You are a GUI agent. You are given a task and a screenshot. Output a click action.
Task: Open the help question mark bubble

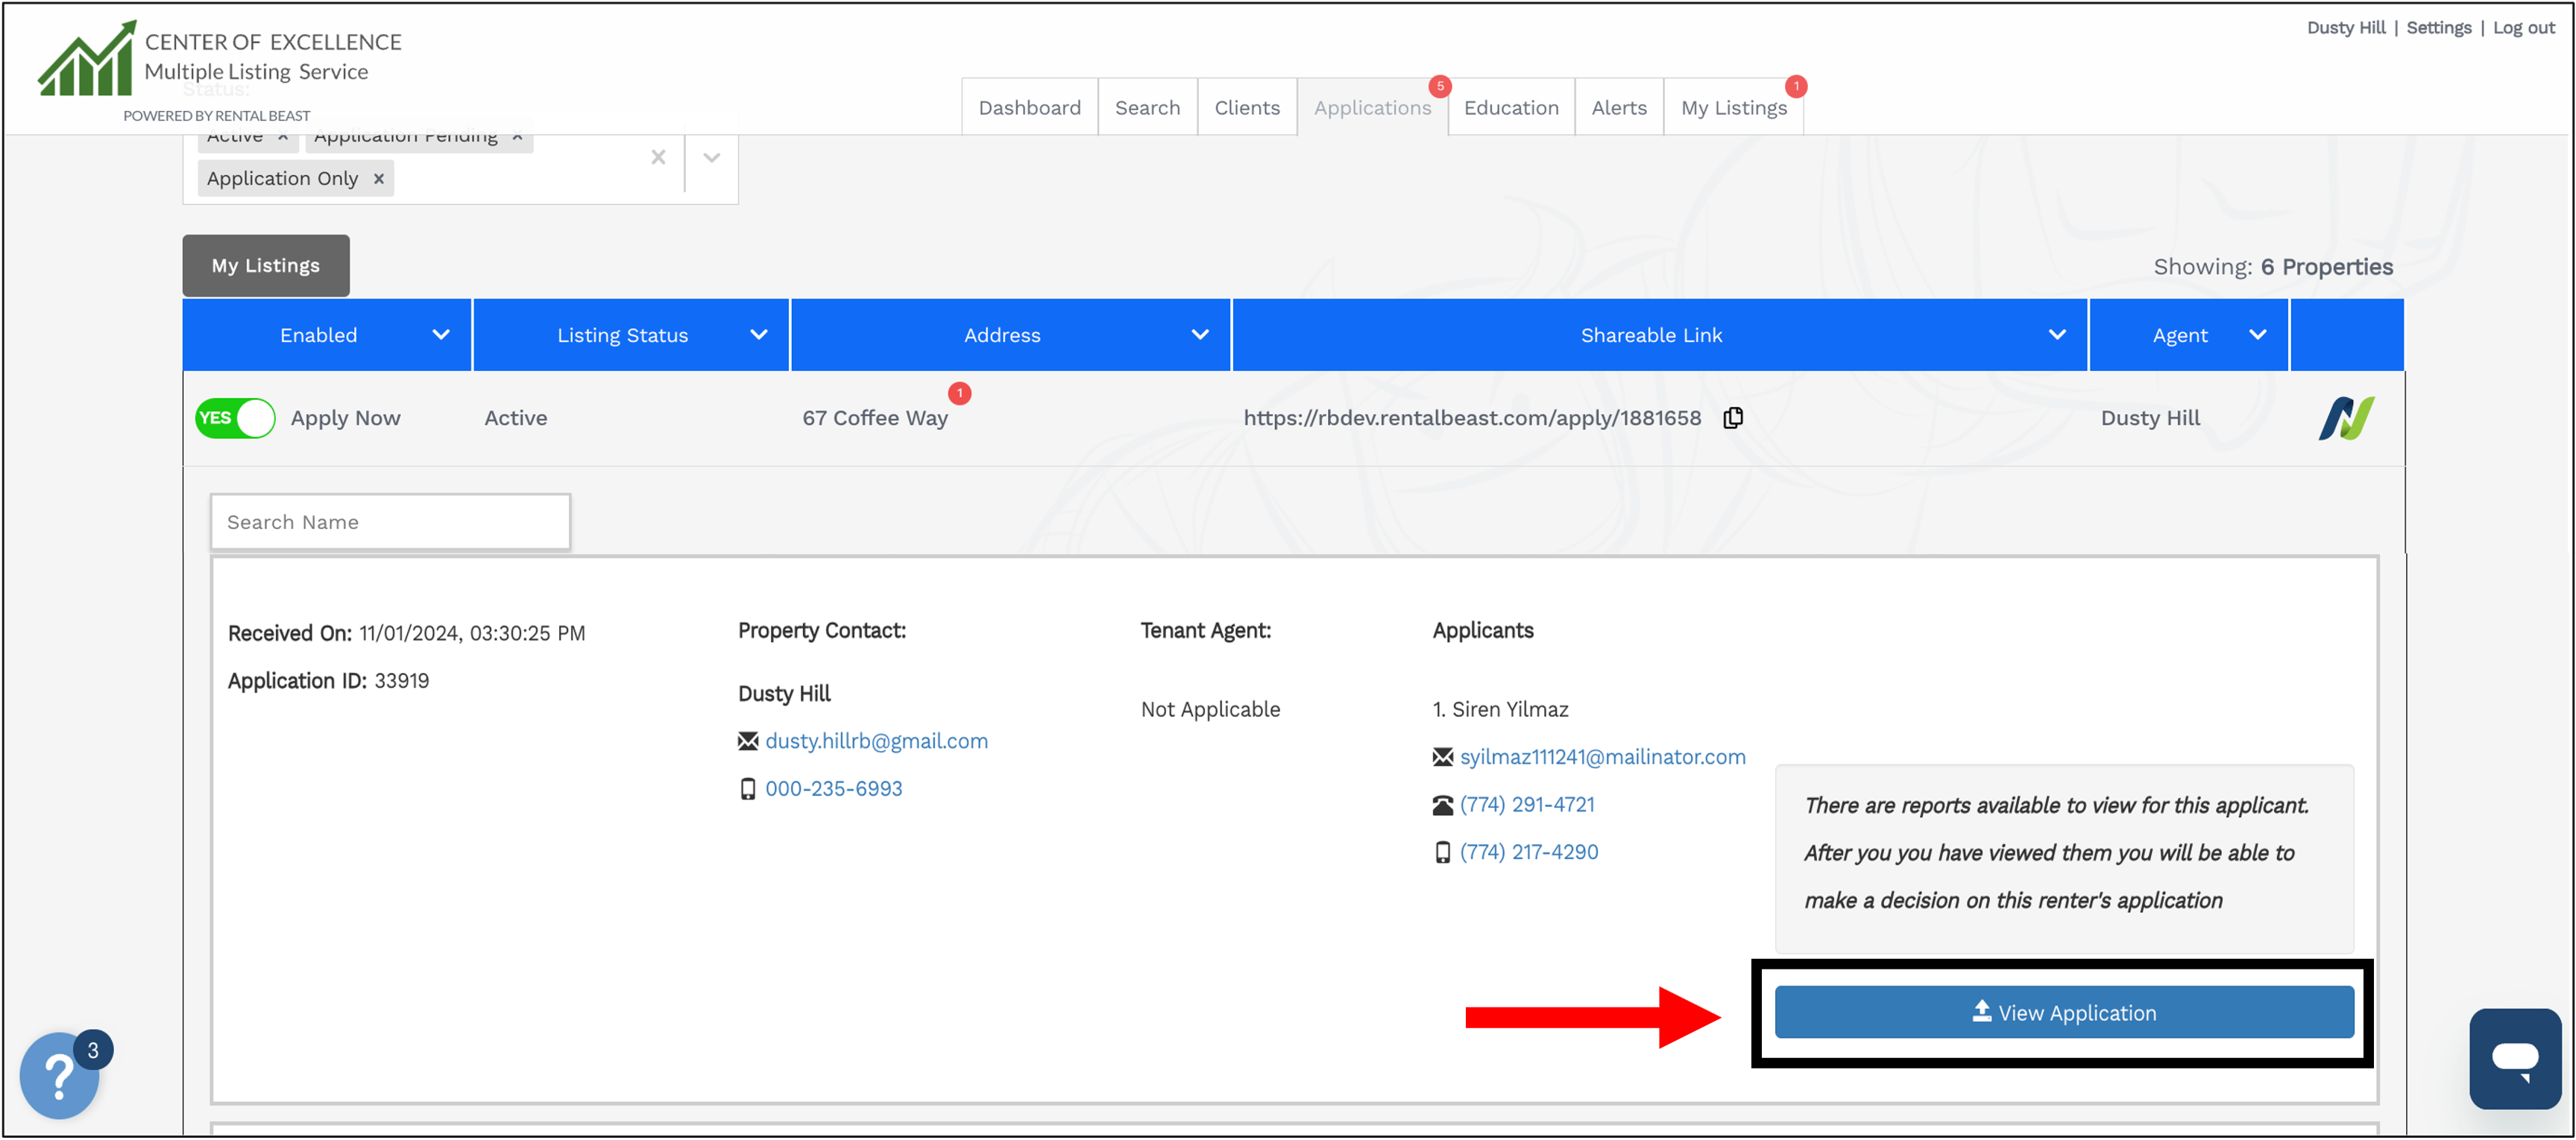click(x=59, y=1076)
